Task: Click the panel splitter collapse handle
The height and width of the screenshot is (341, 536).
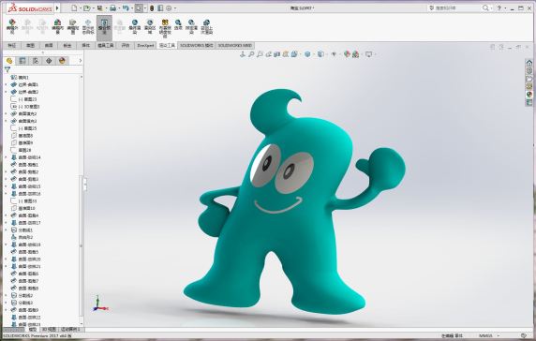Action: tap(85, 185)
